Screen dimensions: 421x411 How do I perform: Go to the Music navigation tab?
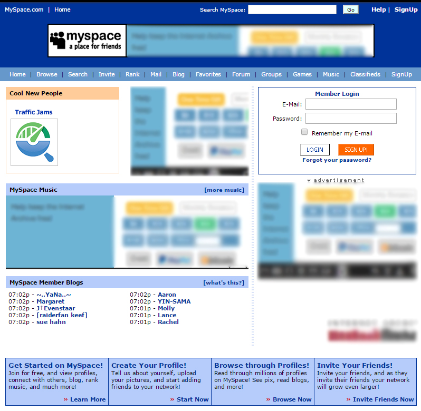pyautogui.click(x=331, y=74)
